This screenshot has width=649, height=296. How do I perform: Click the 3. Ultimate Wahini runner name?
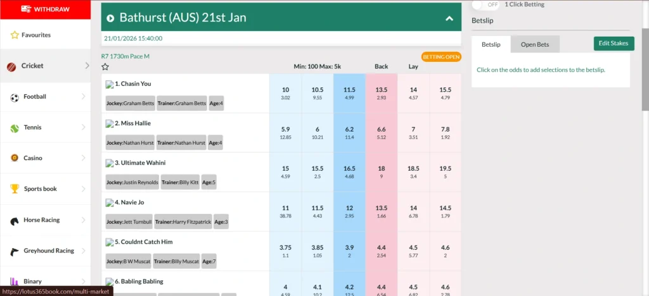tap(140, 163)
